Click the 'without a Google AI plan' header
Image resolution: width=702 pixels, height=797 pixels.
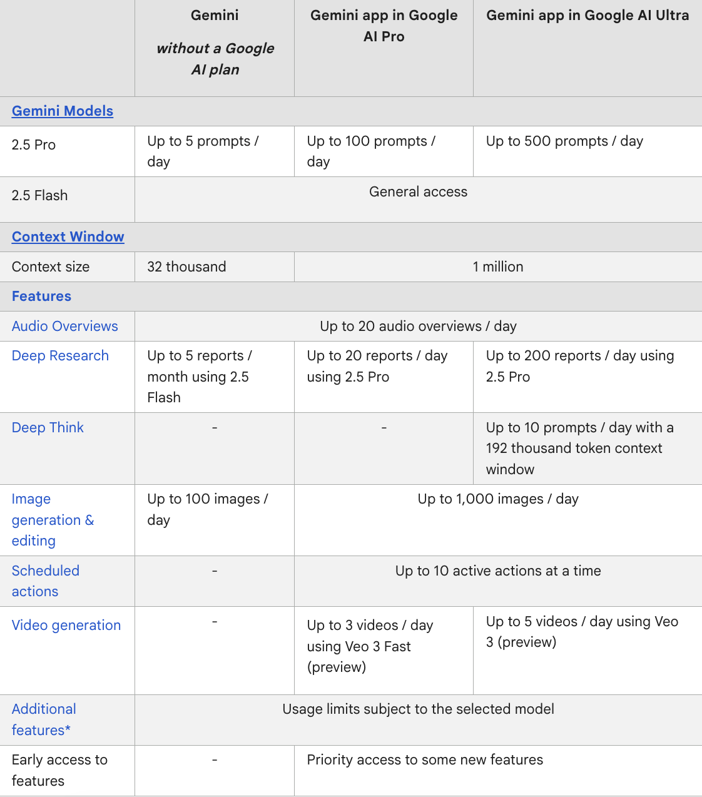point(215,59)
